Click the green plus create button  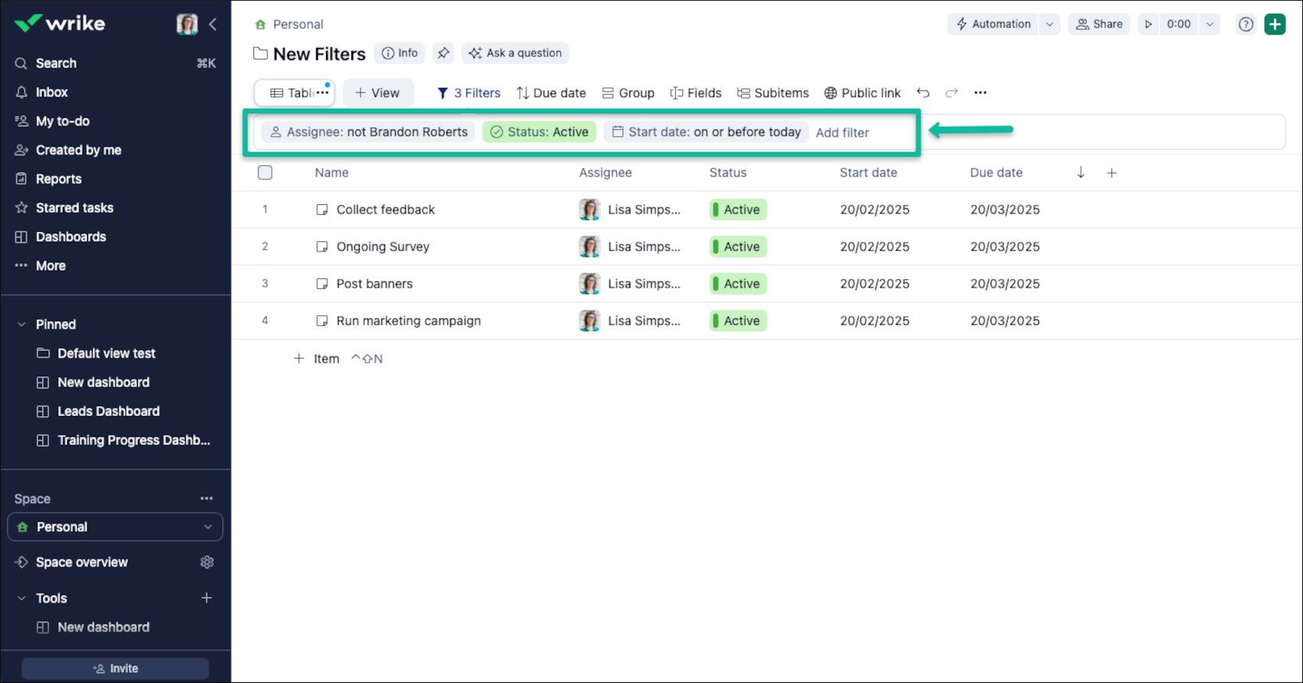(1275, 24)
